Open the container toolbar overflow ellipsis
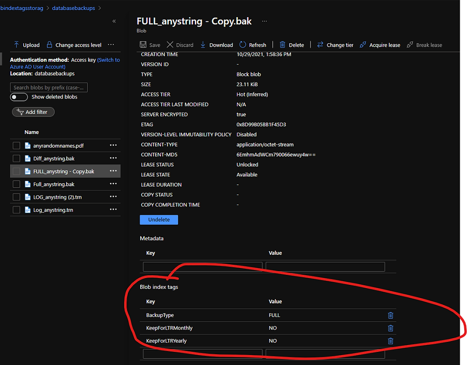Image resolution: width=467 pixels, height=365 pixels. click(x=111, y=45)
